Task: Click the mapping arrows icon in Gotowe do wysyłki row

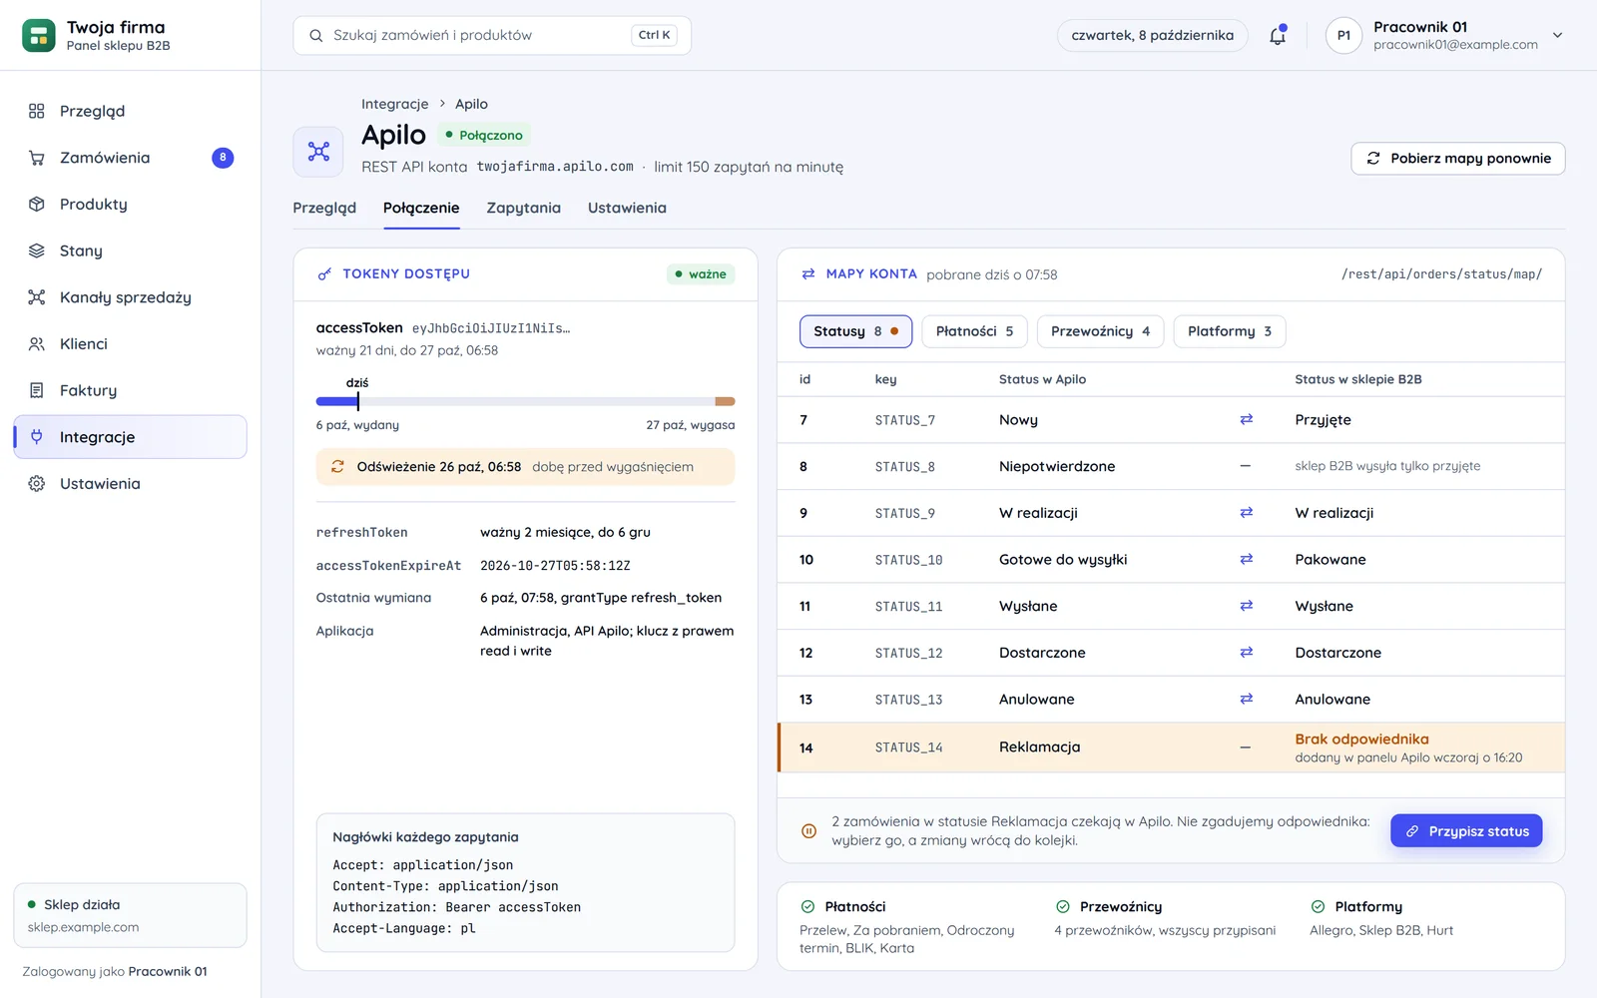Action: pyautogui.click(x=1246, y=560)
